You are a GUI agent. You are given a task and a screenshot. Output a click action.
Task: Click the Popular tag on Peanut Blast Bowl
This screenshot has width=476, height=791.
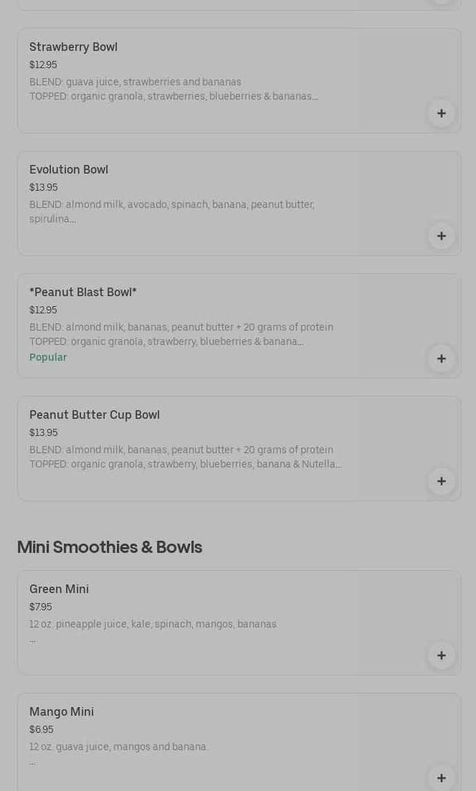coord(48,357)
